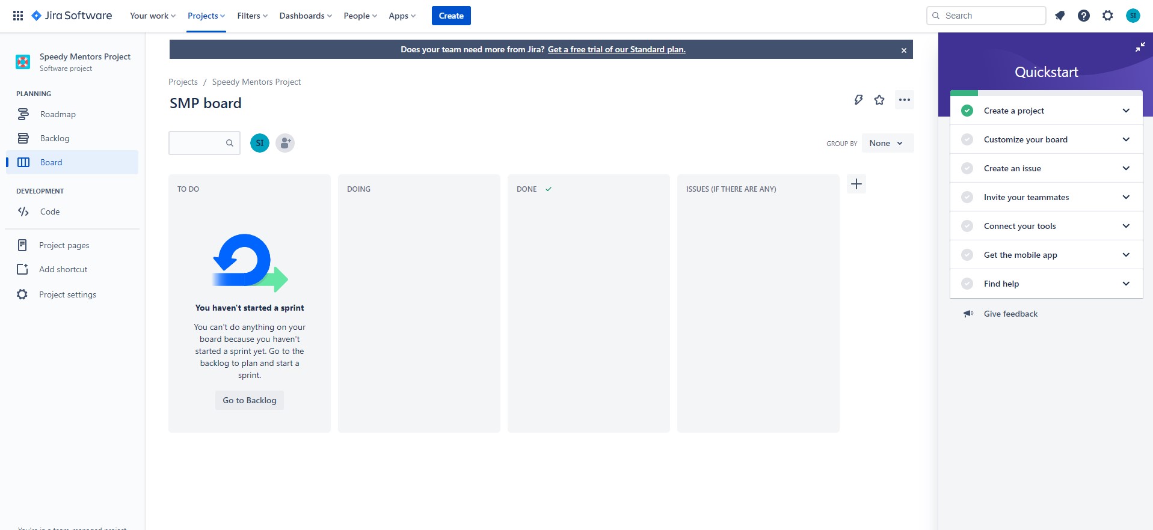Toggle the Get the mobile app checkmark
1153x530 pixels.
tap(967, 255)
